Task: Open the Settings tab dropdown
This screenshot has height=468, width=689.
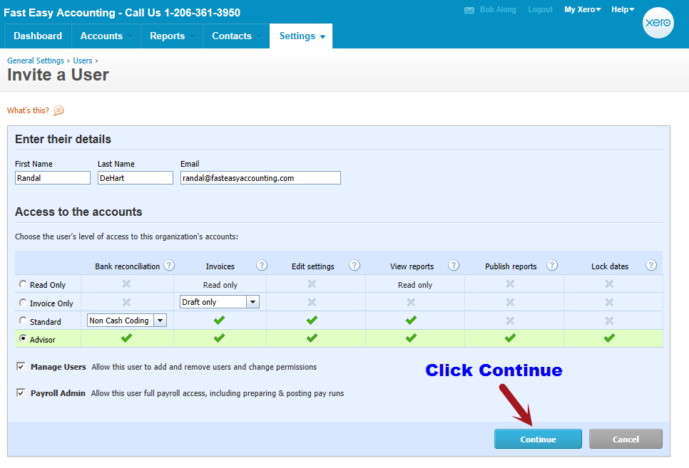Action: (301, 36)
